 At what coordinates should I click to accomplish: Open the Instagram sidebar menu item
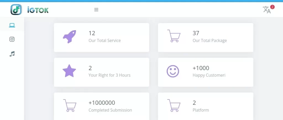pos(12,39)
